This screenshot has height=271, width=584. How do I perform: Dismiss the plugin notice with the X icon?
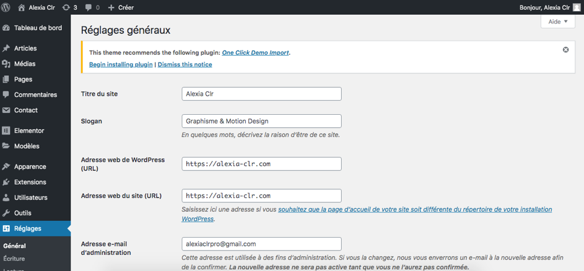pyautogui.click(x=565, y=50)
